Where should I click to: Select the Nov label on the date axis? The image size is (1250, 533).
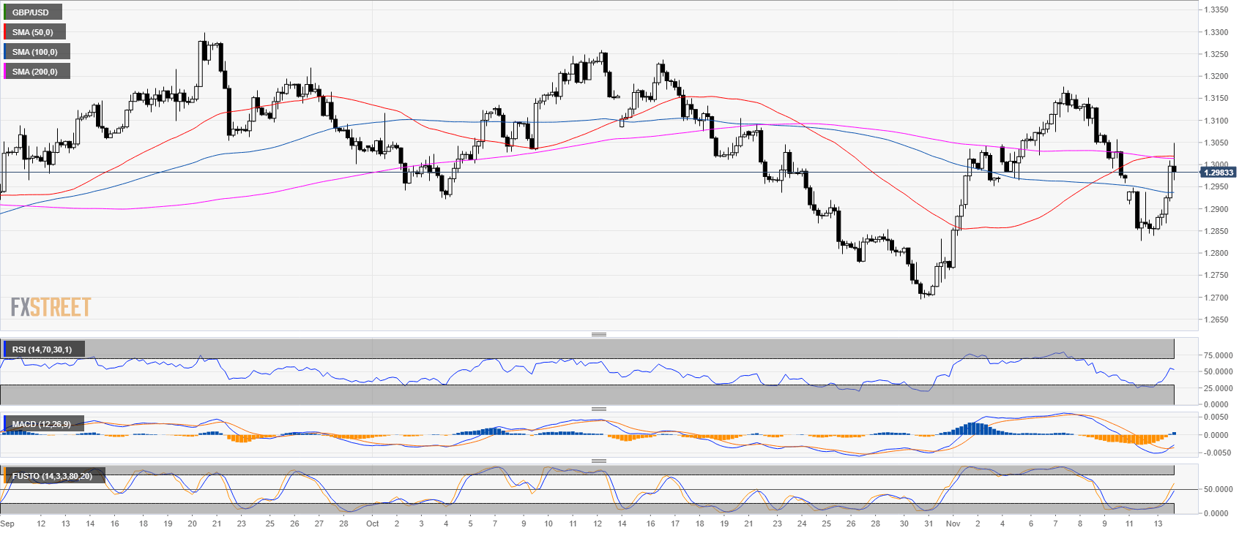pyautogui.click(x=952, y=523)
